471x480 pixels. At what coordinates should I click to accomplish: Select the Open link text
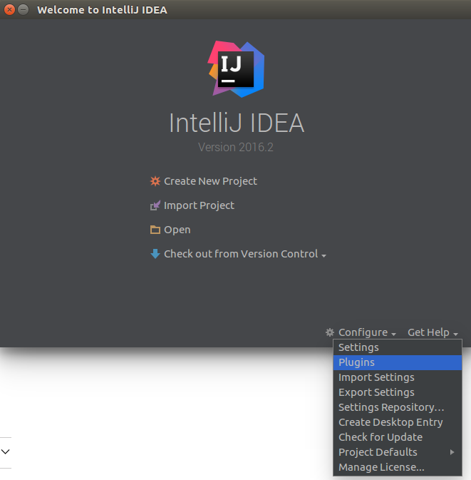[x=177, y=230]
